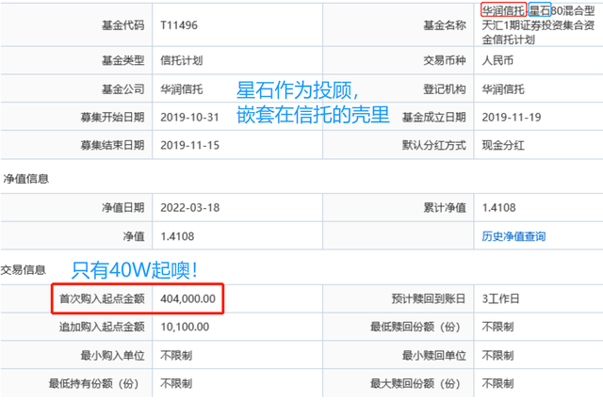Click fund name line 金信托计划
This screenshot has width=603, height=401.
click(509, 40)
